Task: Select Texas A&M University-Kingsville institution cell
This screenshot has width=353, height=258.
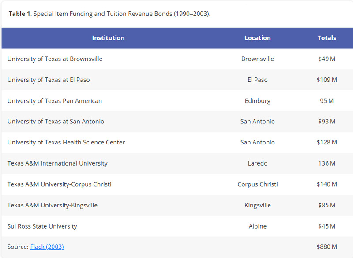Action: pos(53,205)
